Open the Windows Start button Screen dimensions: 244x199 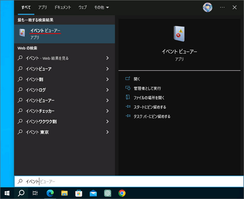(x=7, y=193)
